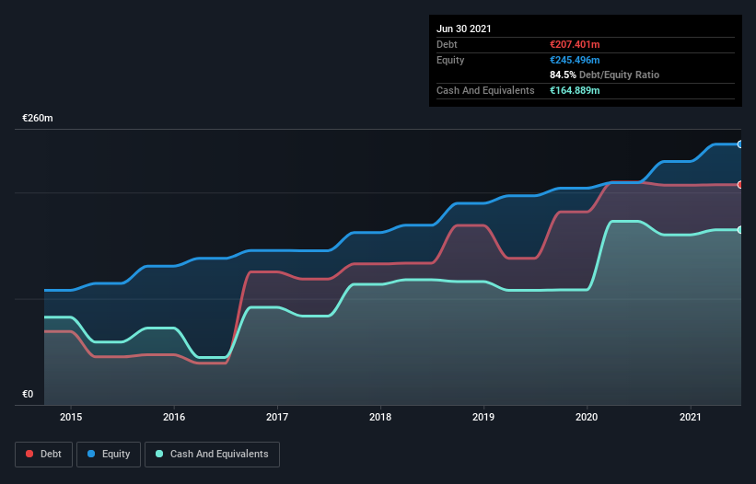The height and width of the screenshot is (484, 756).
Task: Click the blue Equity endpoint marker
Action: coord(740,144)
